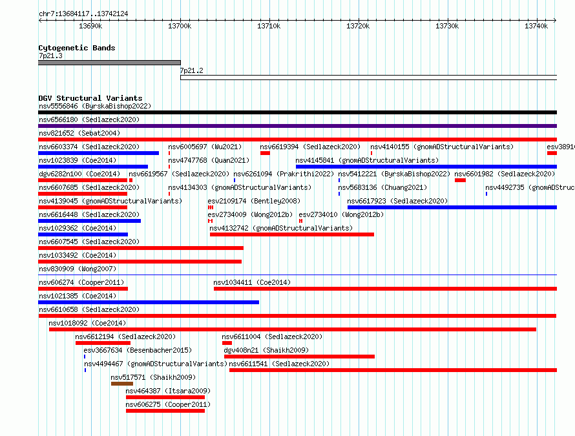This screenshot has height=436, width=575.
Task: Click the red bar under nsv6607545
Action: [x=141, y=248]
